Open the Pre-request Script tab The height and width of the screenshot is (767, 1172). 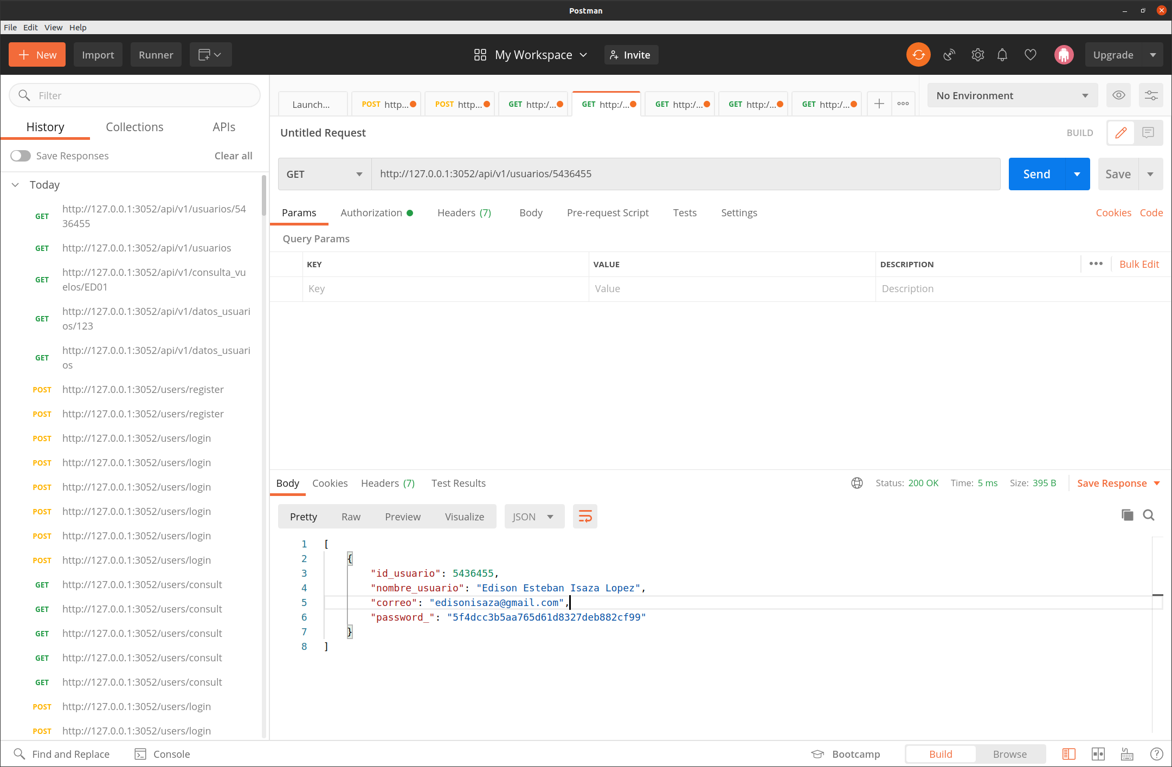point(608,212)
